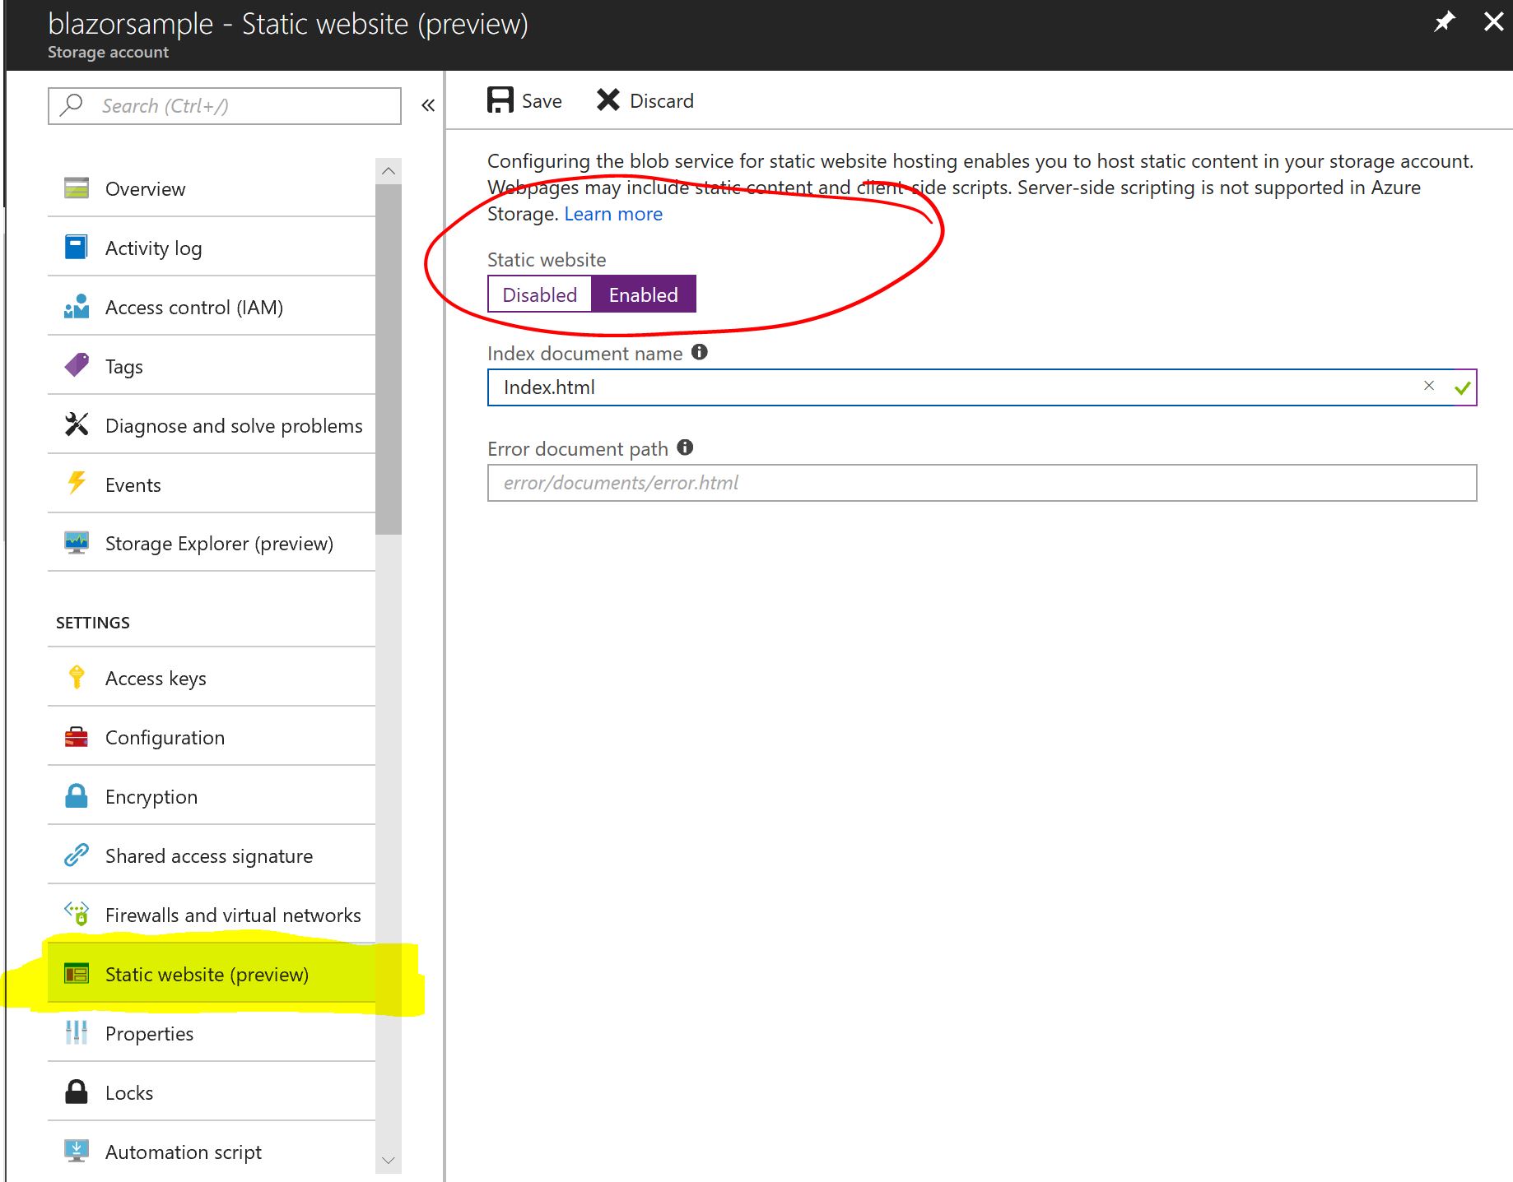Image resolution: width=1513 pixels, height=1182 pixels.
Task: Open Storage Explorer (preview)
Action: pos(212,543)
